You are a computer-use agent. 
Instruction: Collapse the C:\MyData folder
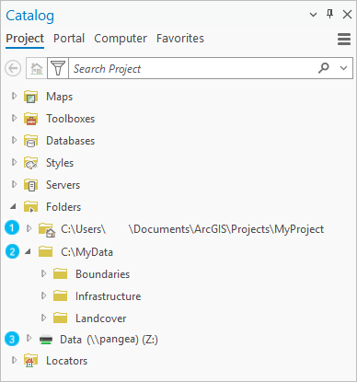28,252
